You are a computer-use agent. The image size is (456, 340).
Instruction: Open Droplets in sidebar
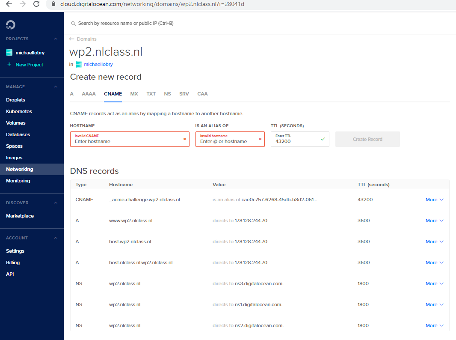16,100
